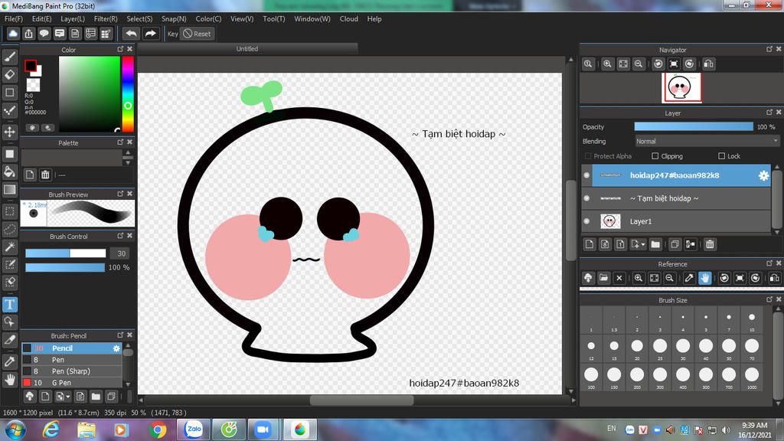This screenshot has height=441, width=784.
Task: Pick the Gradient tool
Action: click(x=9, y=190)
